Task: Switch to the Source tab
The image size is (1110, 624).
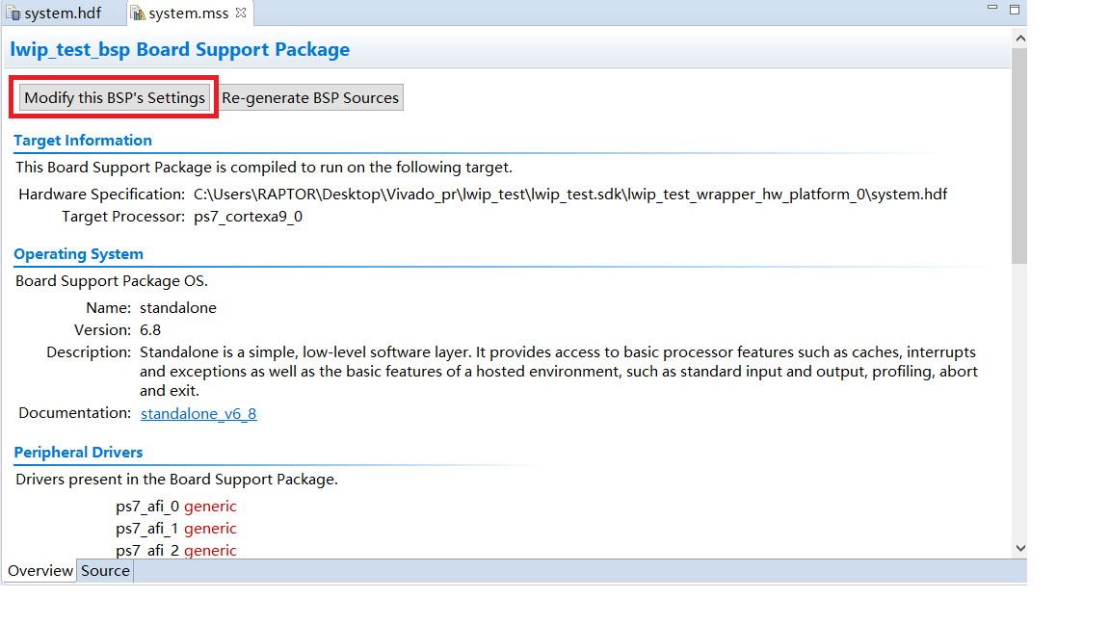Action: pyautogui.click(x=105, y=570)
